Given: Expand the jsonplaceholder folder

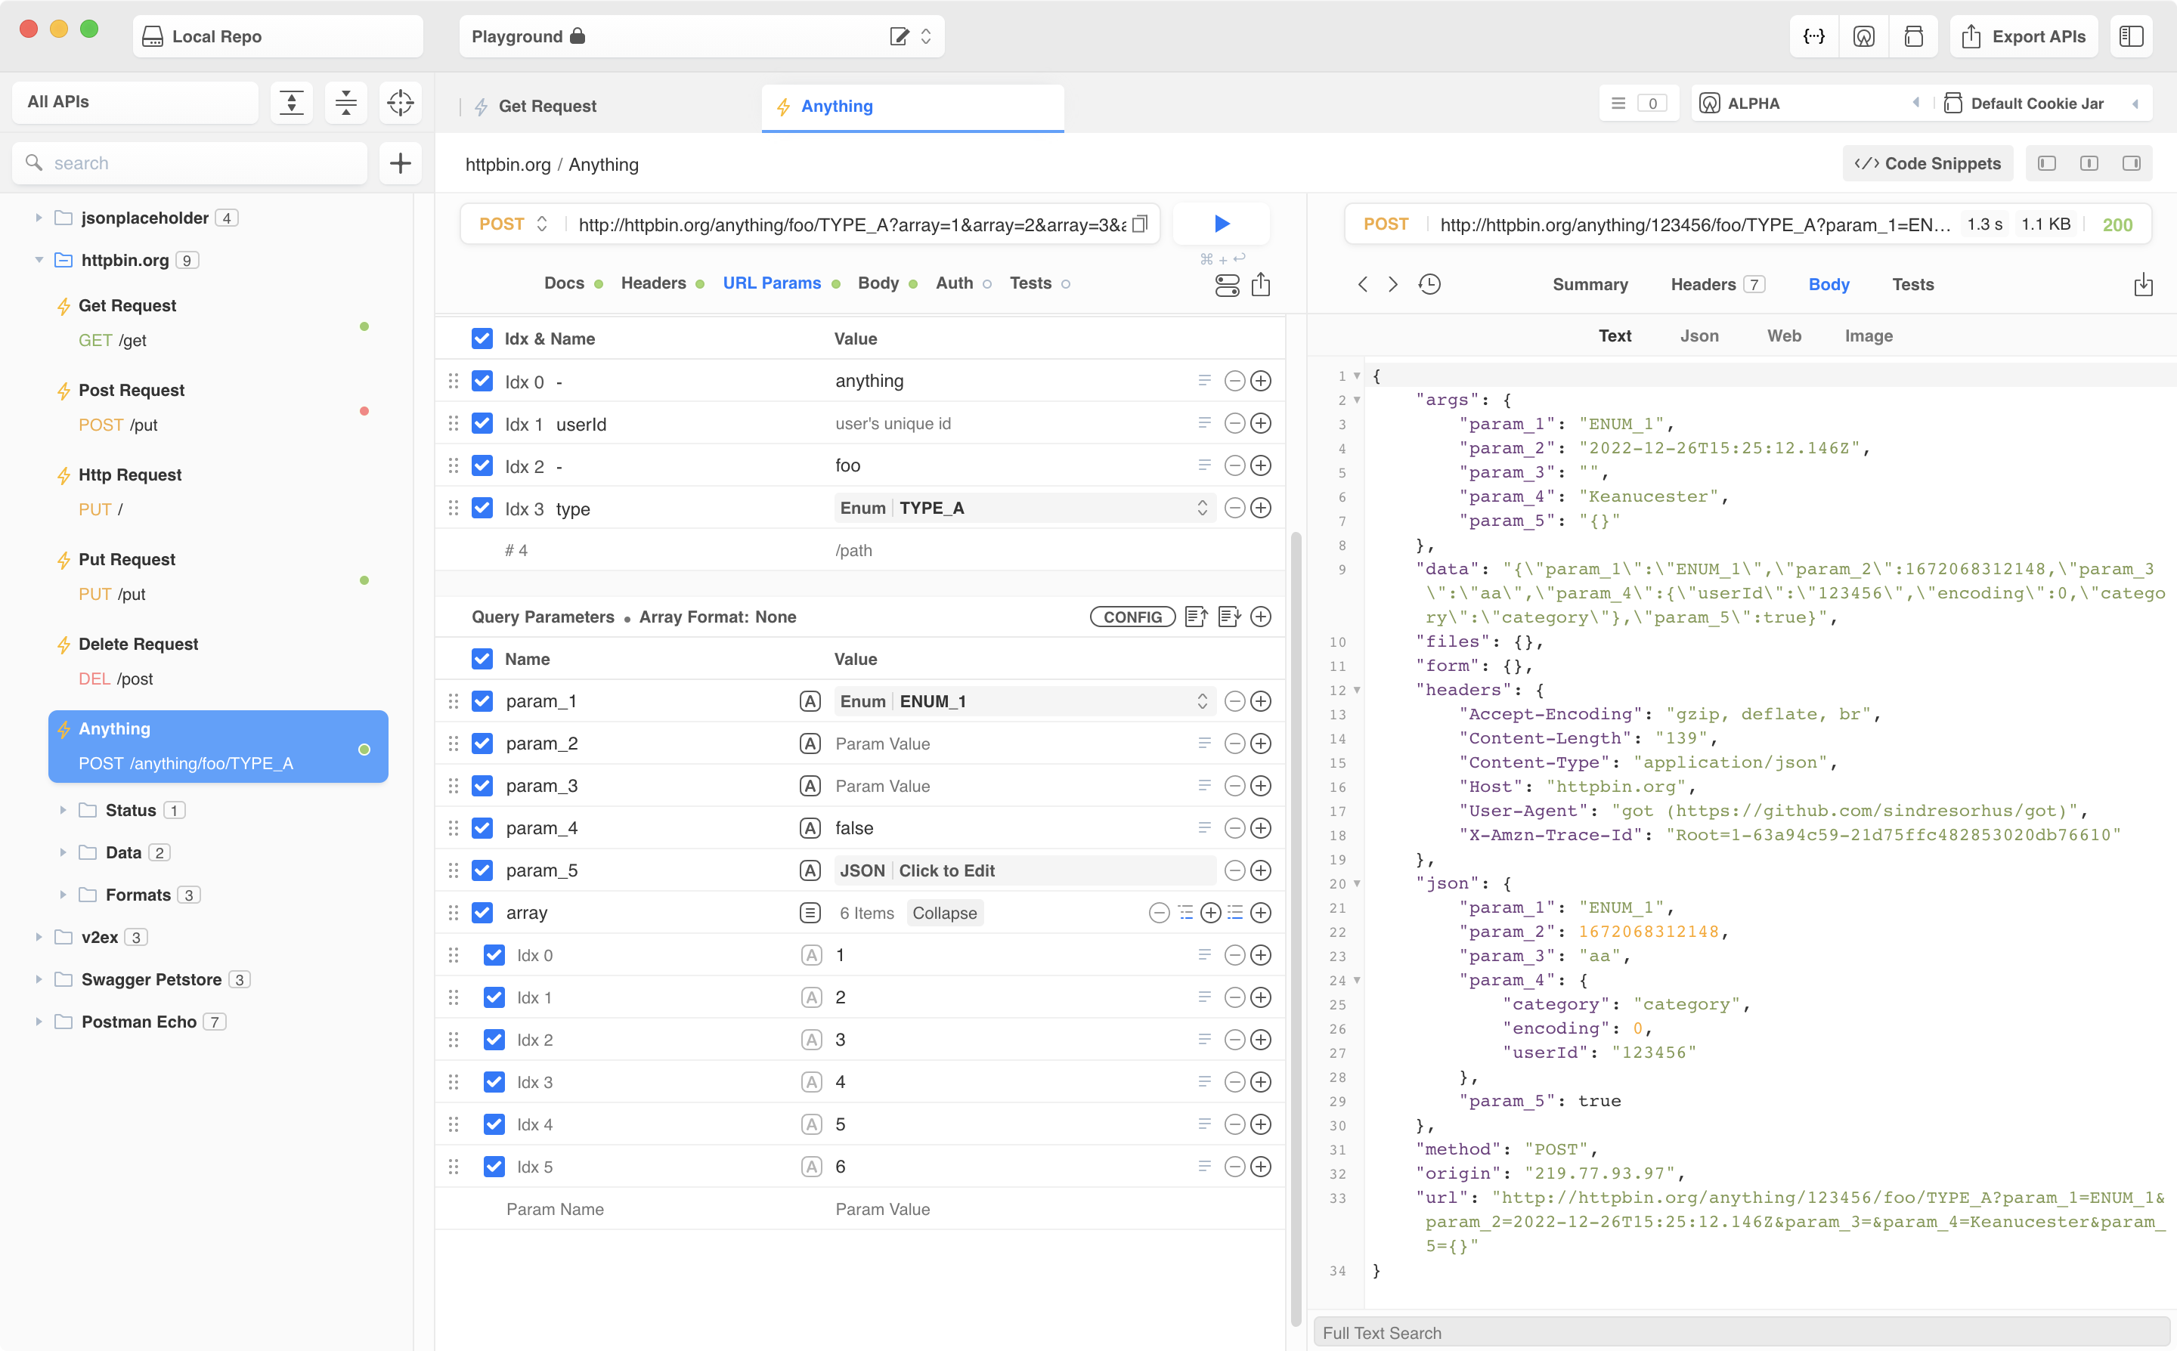Looking at the screenshot, I should pos(39,218).
